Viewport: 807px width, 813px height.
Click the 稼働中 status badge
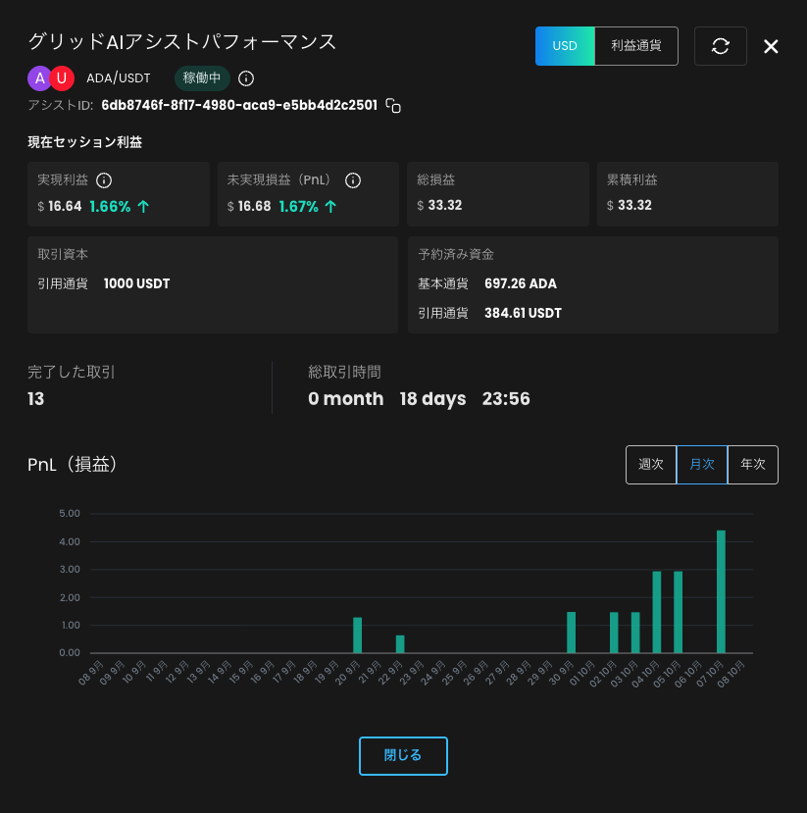pos(201,77)
